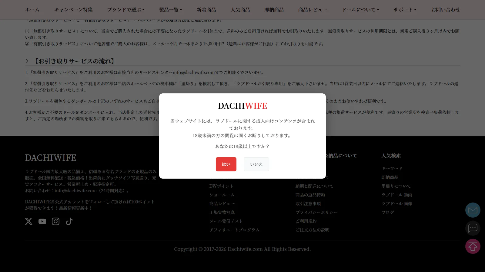This screenshot has width=485, height=272.
Task: Open footer link 商品の返品特約
Action: [310, 195]
